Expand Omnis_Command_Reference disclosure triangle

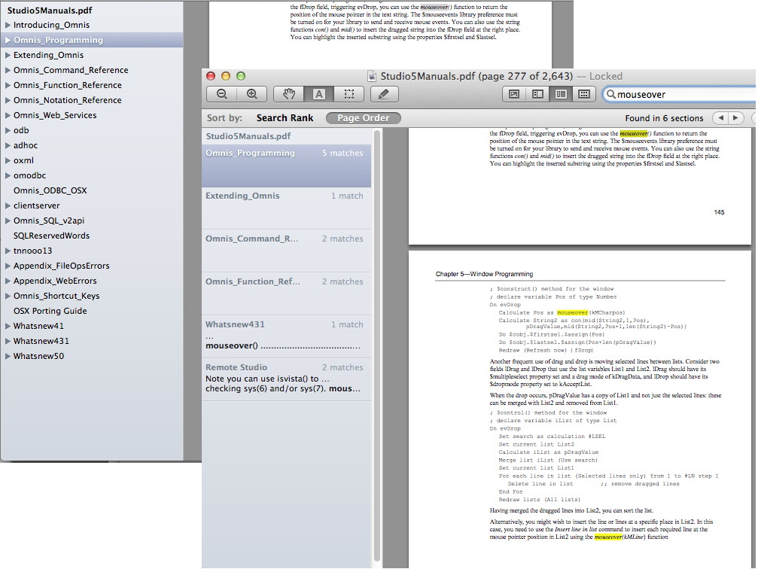[x=8, y=69]
